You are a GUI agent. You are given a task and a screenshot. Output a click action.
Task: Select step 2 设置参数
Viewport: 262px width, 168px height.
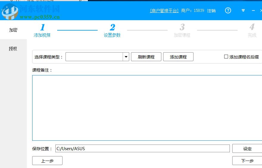[112, 31]
